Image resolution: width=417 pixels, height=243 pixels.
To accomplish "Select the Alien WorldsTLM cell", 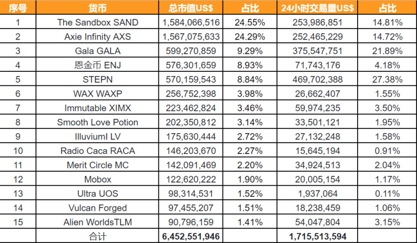I will tap(97, 222).
